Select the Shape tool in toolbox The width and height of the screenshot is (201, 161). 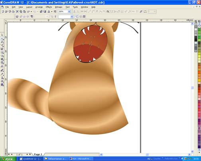pos(2,38)
